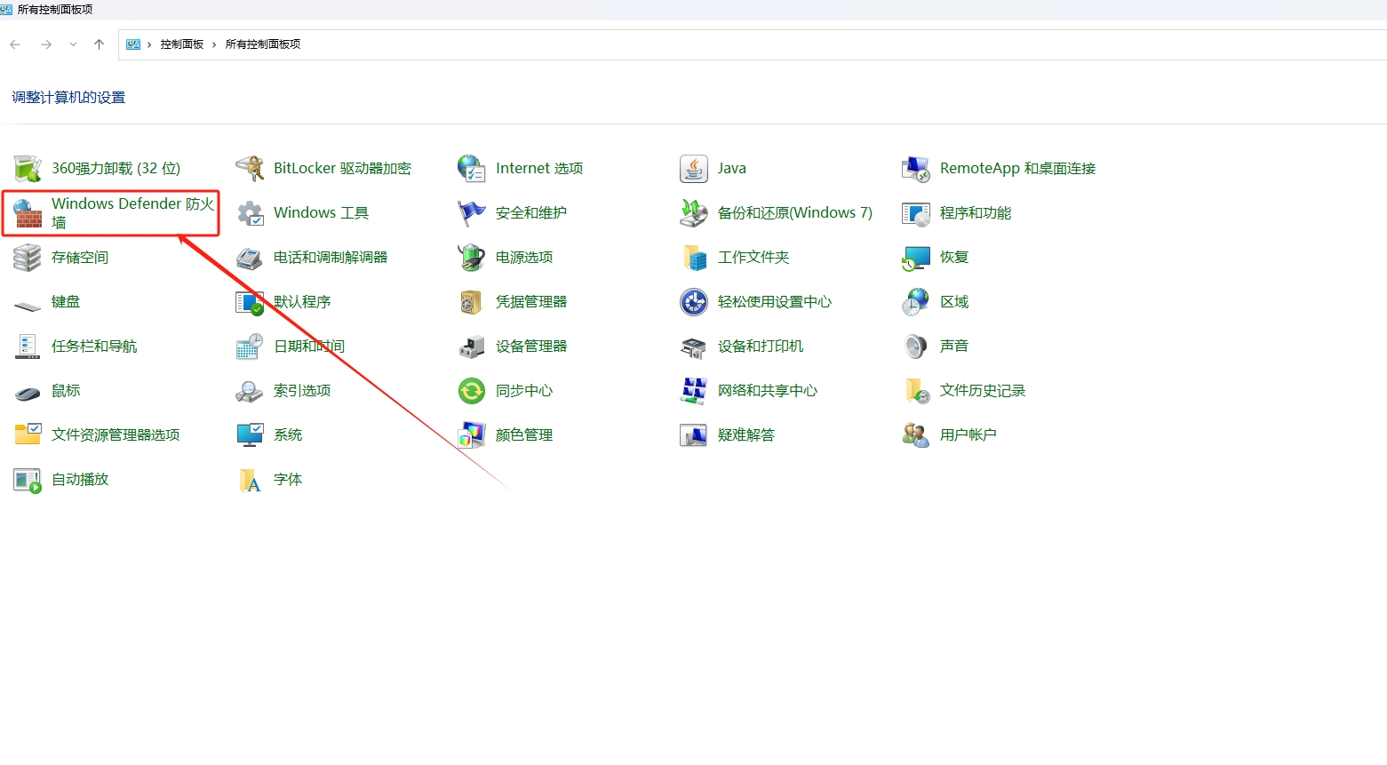
Task: Open the 文件历史记录 link text
Action: [x=983, y=391]
